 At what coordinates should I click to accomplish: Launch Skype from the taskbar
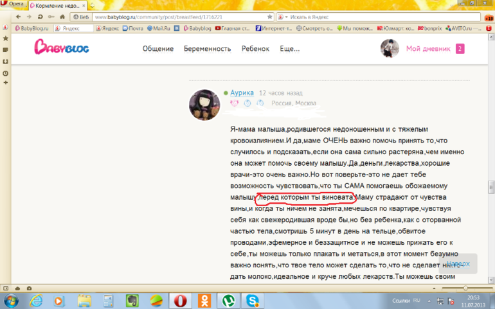click(252, 301)
